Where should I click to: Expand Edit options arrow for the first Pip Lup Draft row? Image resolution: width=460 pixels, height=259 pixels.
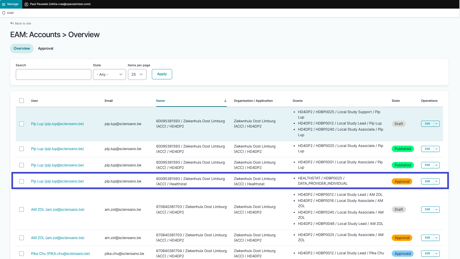[436, 124]
